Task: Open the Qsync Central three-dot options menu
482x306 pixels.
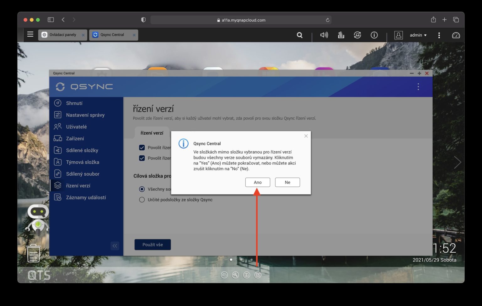Action: (x=418, y=87)
